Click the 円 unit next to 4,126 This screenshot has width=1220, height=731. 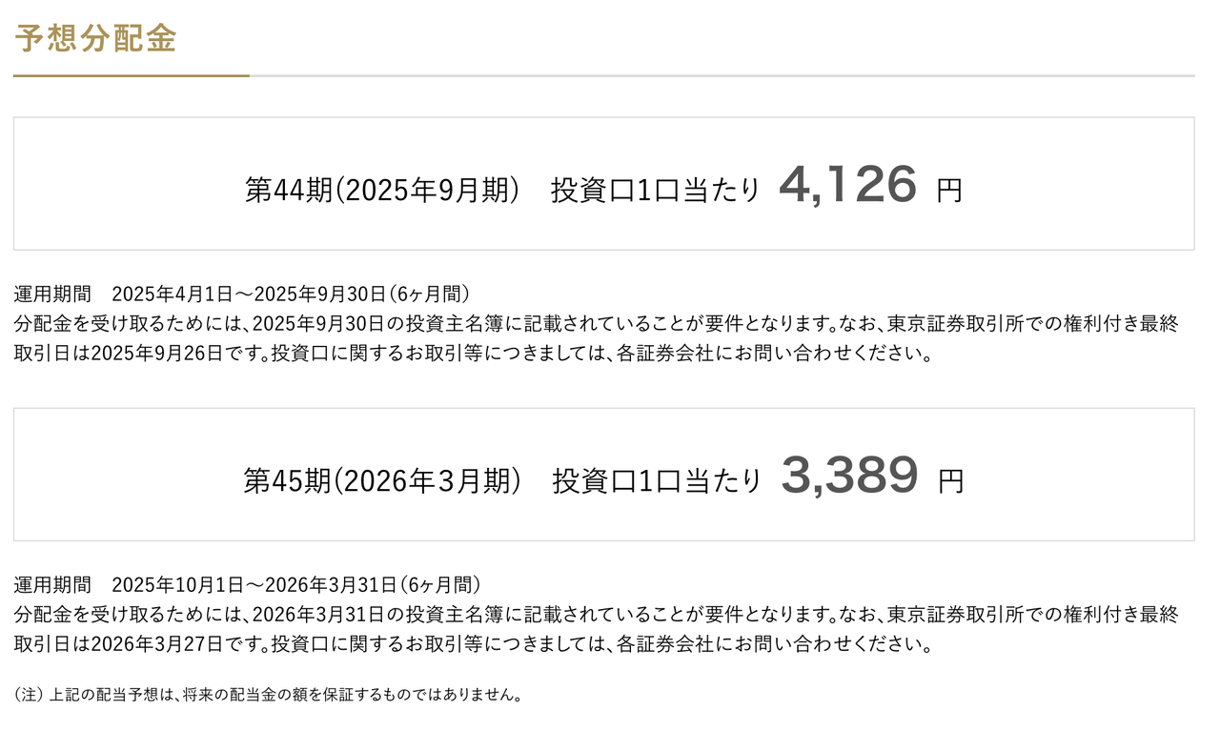coord(949,191)
